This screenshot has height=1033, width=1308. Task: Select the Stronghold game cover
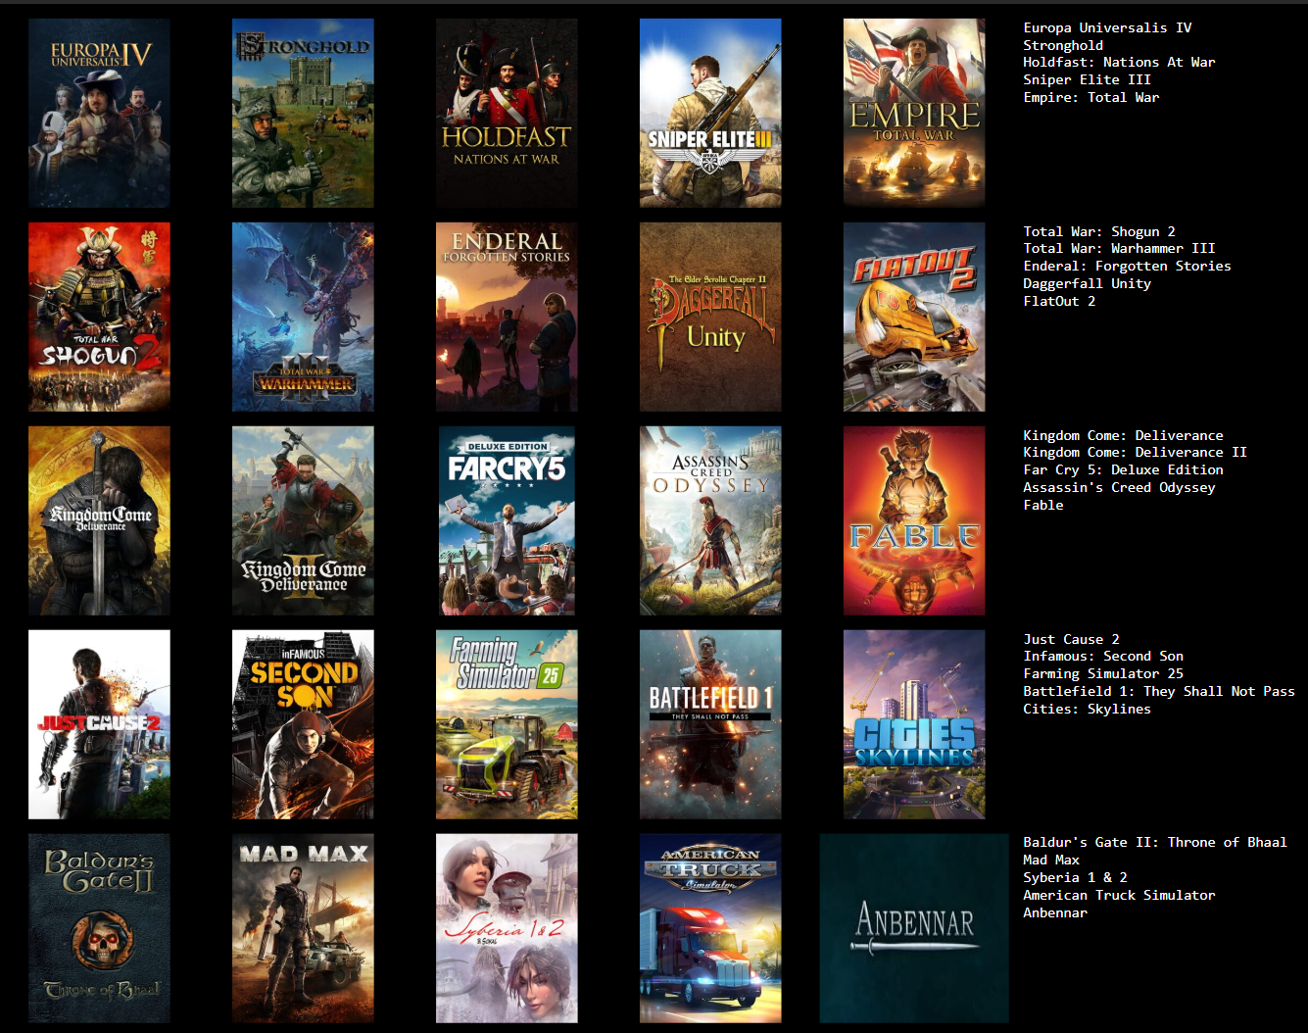[303, 113]
